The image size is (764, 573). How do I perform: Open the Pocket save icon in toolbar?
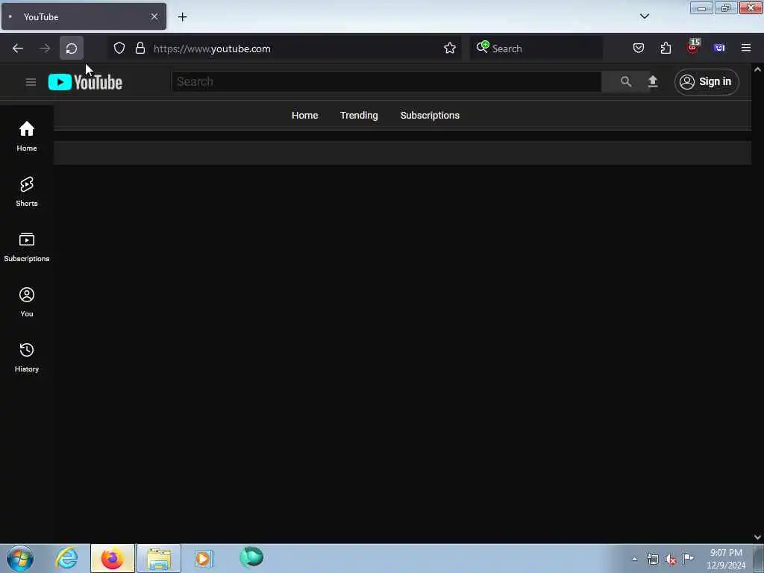[x=639, y=48]
